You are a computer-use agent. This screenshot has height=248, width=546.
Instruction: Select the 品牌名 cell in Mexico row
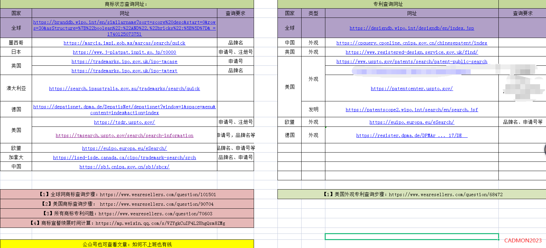tap(236, 43)
